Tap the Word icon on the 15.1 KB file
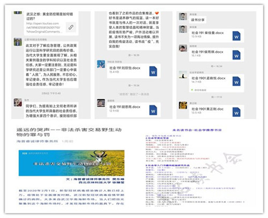Screen dimensions: 268x218 [236, 55]
